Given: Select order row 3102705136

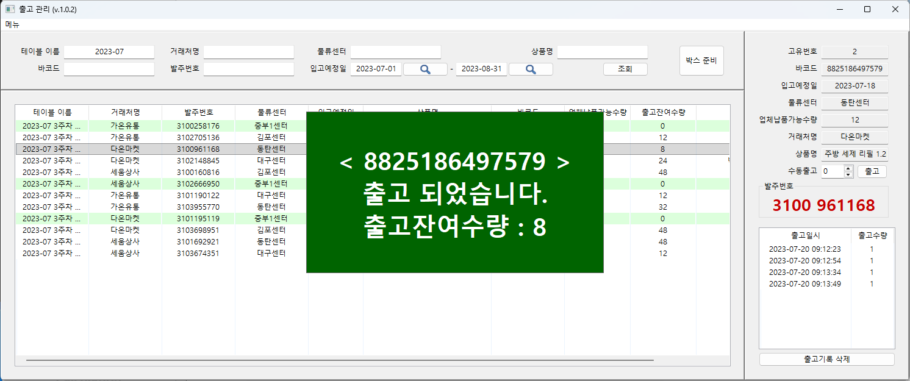Looking at the screenshot, I should click(x=373, y=138).
